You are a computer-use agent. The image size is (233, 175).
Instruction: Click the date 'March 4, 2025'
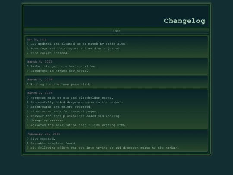point(40,62)
